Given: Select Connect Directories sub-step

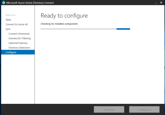Looking at the screenshot, I should 19,34.
